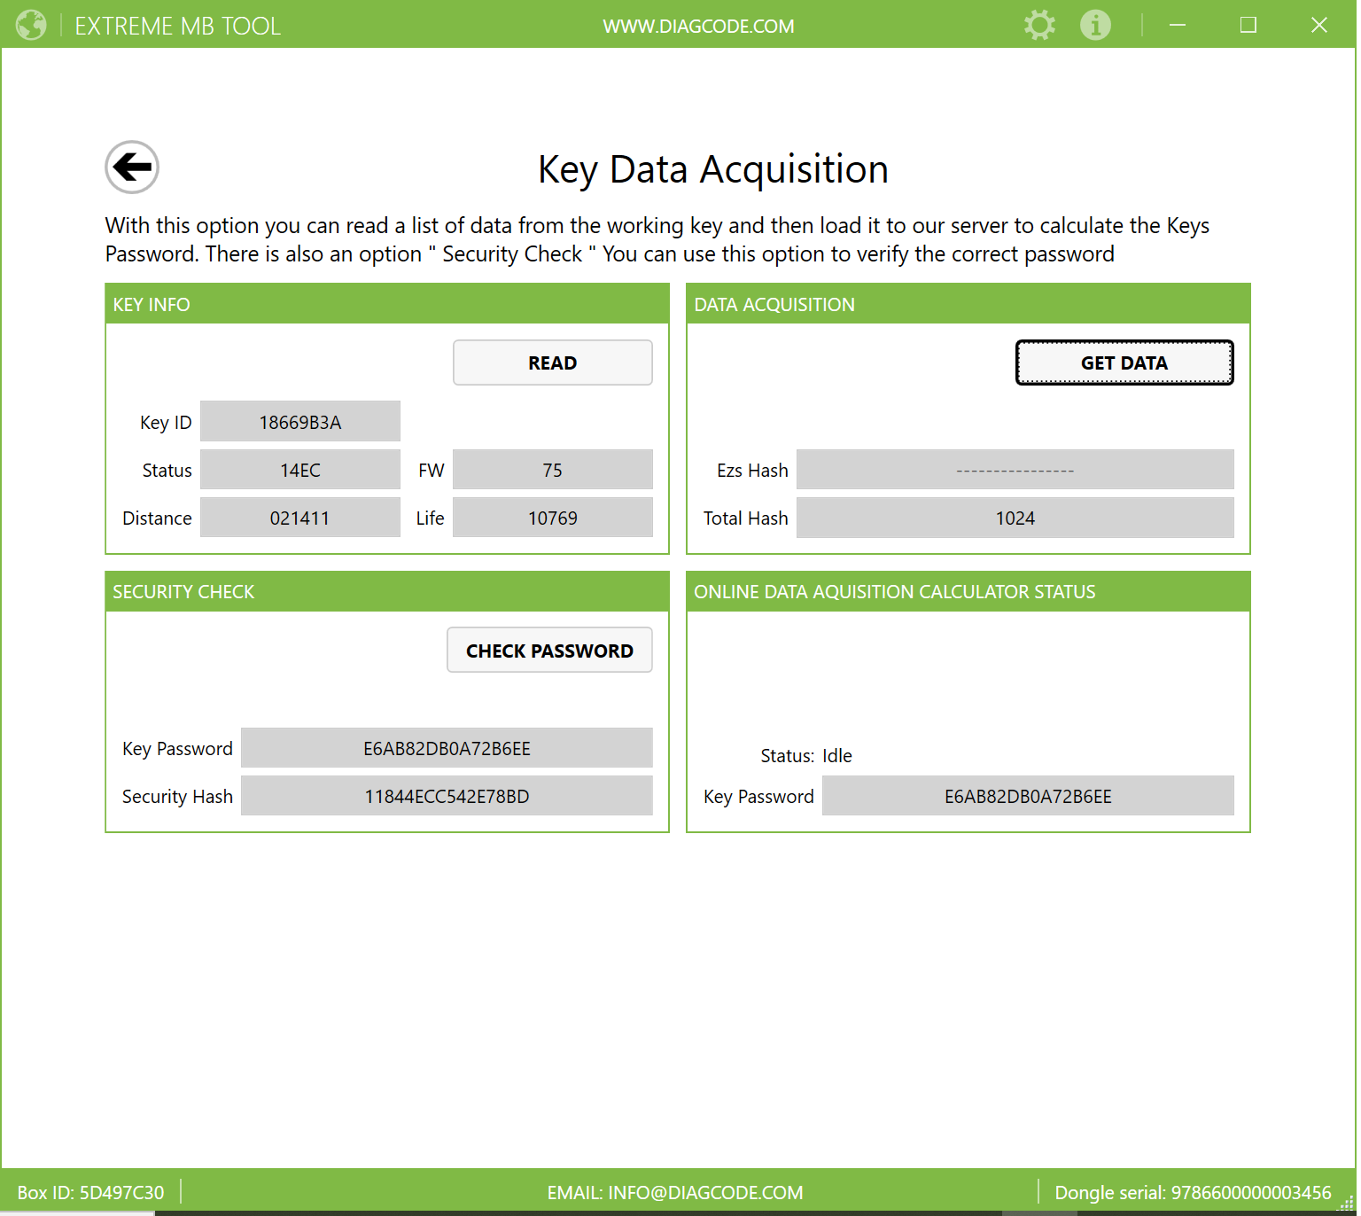The image size is (1361, 1216).
Task: Click the back arrow icon
Action: [132, 167]
